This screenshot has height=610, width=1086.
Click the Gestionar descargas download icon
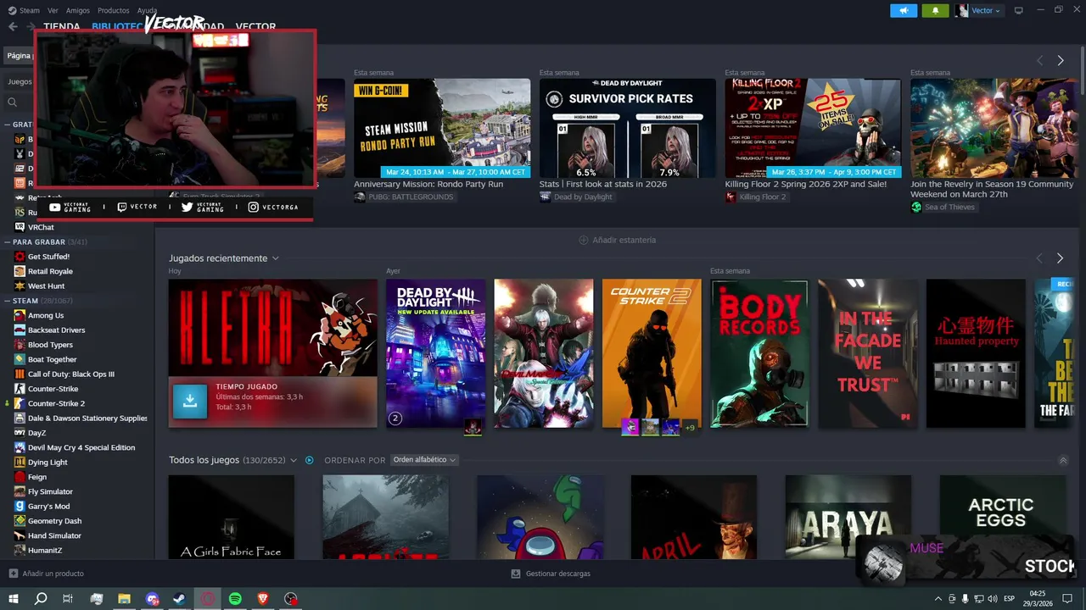516,574
